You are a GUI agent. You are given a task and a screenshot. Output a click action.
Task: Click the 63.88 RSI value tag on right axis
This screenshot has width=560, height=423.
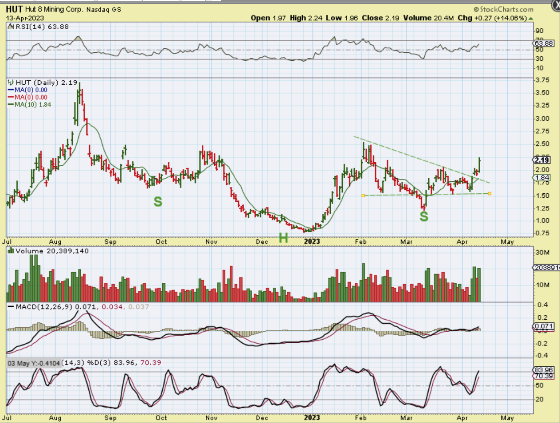[x=544, y=43]
